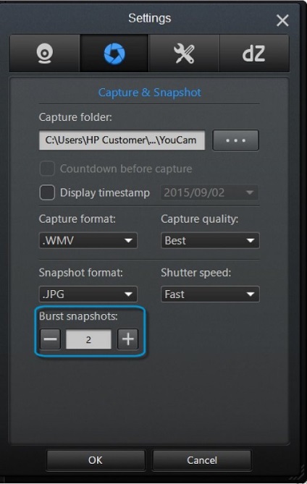Increase burst snapshots with plus button
Viewport: 307px width, 484px height.
127,339
